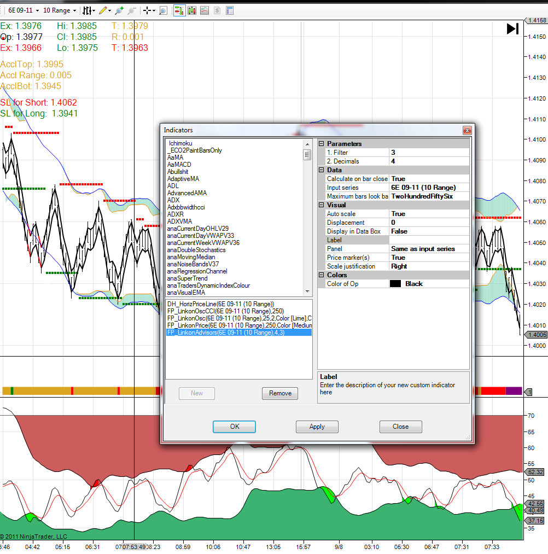Toggle the chart trader icon
Image resolution: width=548 pixels, height=554 pixels.
pos(179,10)
